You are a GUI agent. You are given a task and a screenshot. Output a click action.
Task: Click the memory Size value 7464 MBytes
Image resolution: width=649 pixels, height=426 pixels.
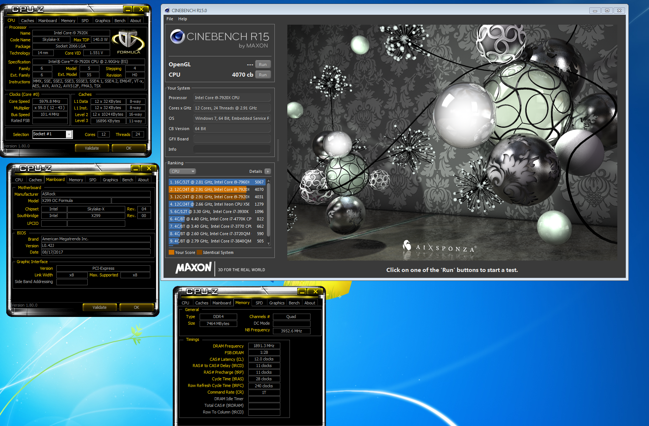point(218,324)
